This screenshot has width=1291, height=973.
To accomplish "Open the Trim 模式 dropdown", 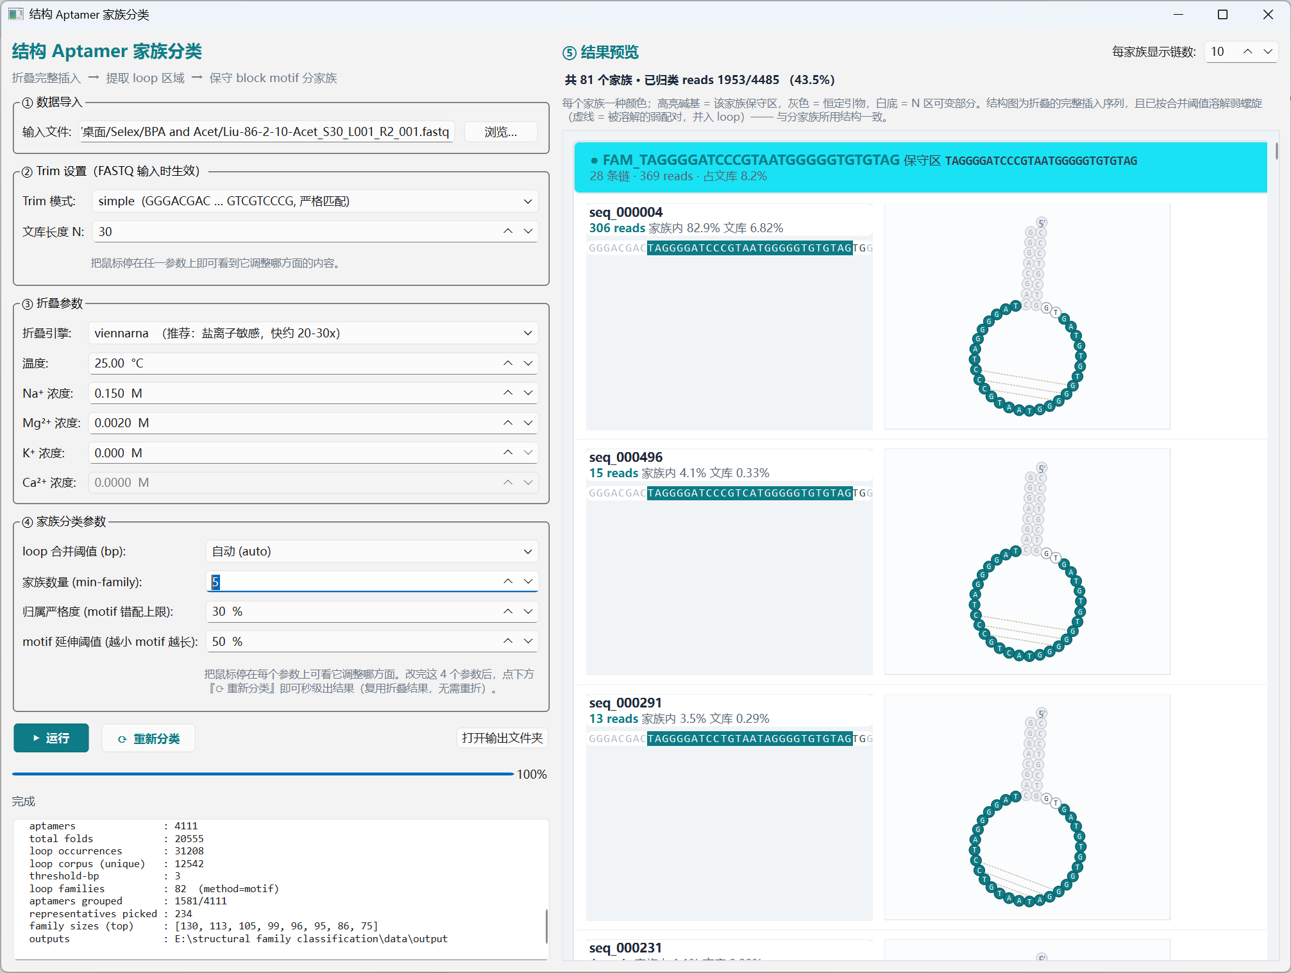I will 314,201.
